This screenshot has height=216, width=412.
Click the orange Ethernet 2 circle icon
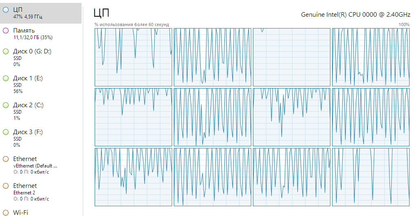point(6,186)
